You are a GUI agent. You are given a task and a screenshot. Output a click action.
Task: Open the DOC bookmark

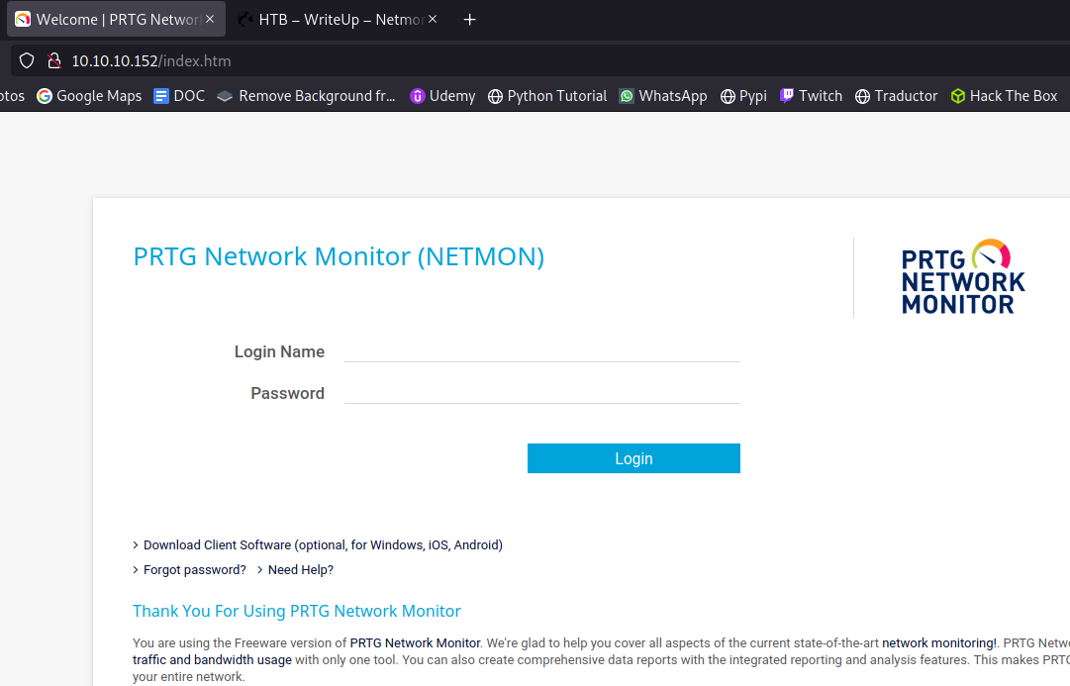coord(179,96)
